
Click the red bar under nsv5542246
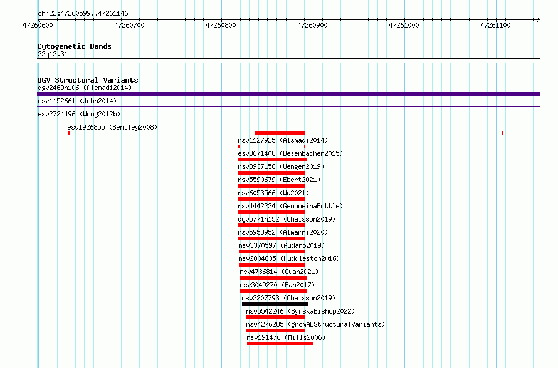coord(276,317)
